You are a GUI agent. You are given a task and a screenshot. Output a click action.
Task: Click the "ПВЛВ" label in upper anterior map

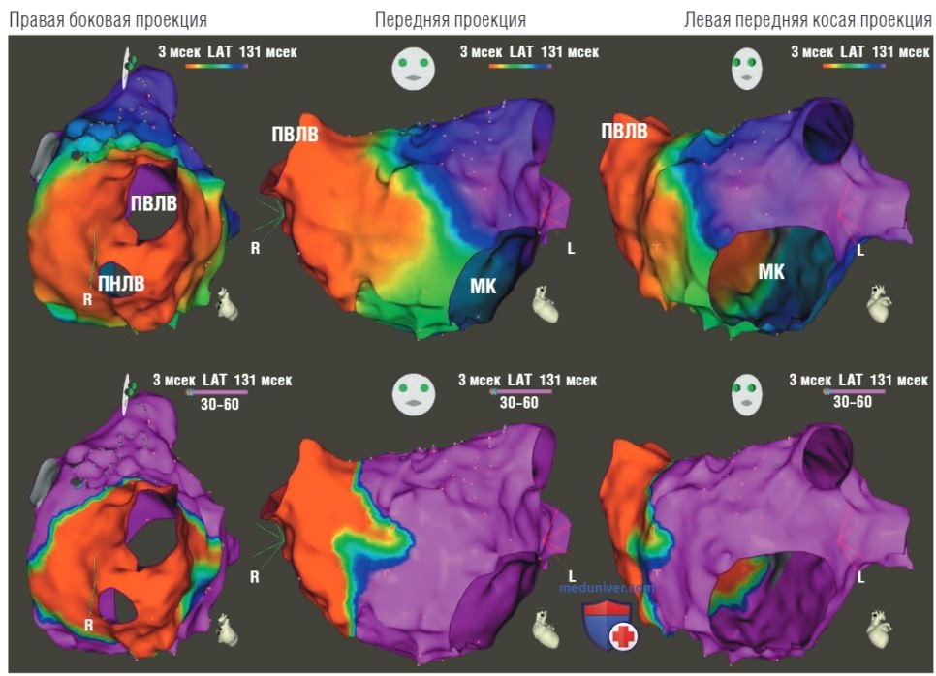click(x=295, y=135)
